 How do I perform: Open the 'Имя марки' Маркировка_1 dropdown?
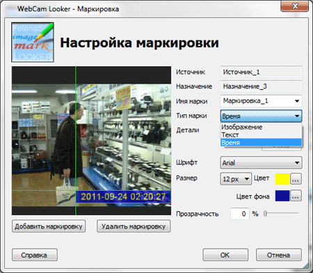click(261, 101)
